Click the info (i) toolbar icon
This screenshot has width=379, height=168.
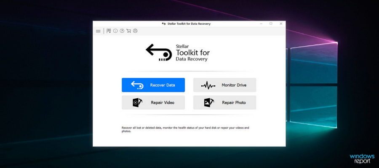115,31
